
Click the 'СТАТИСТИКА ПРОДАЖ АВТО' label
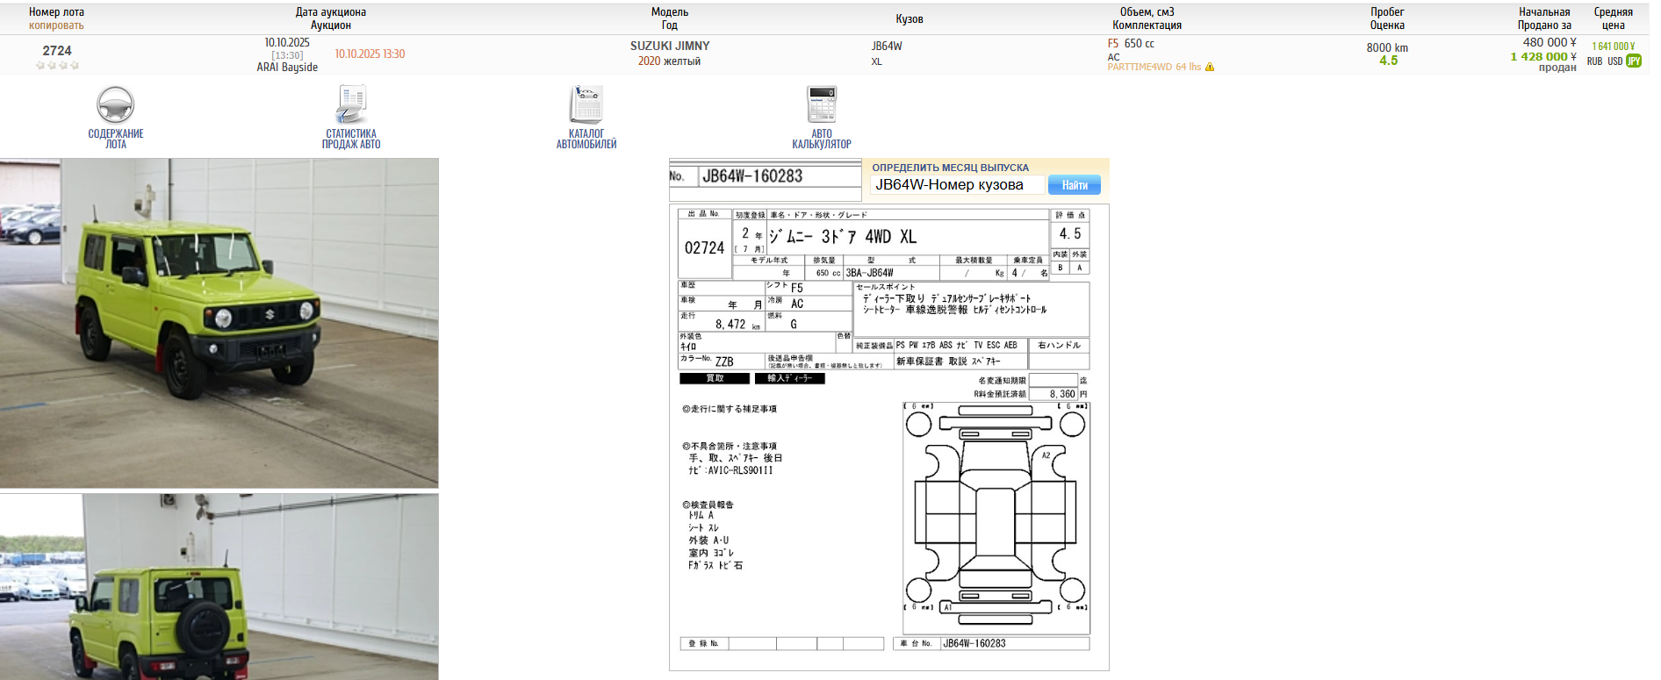click(x=351, y=139)
